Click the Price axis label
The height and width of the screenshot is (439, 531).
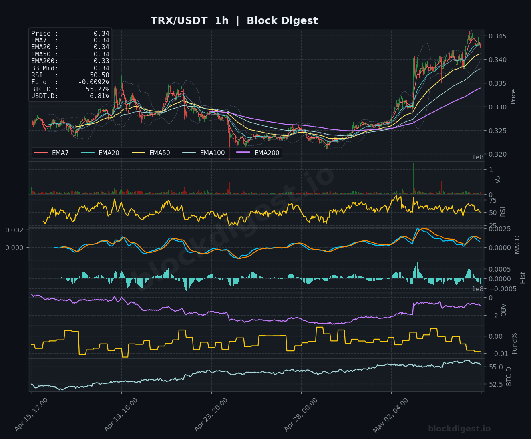tap(513, 97)
